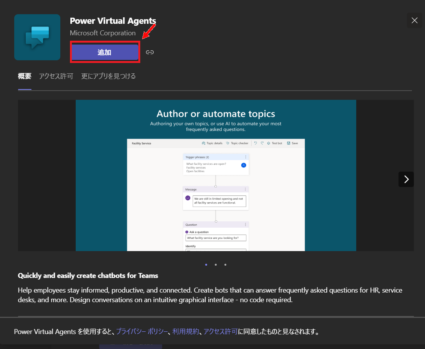The image size is (425, 349).
Task: Click the Ask a question bot icon
Action: coord(186,232)
